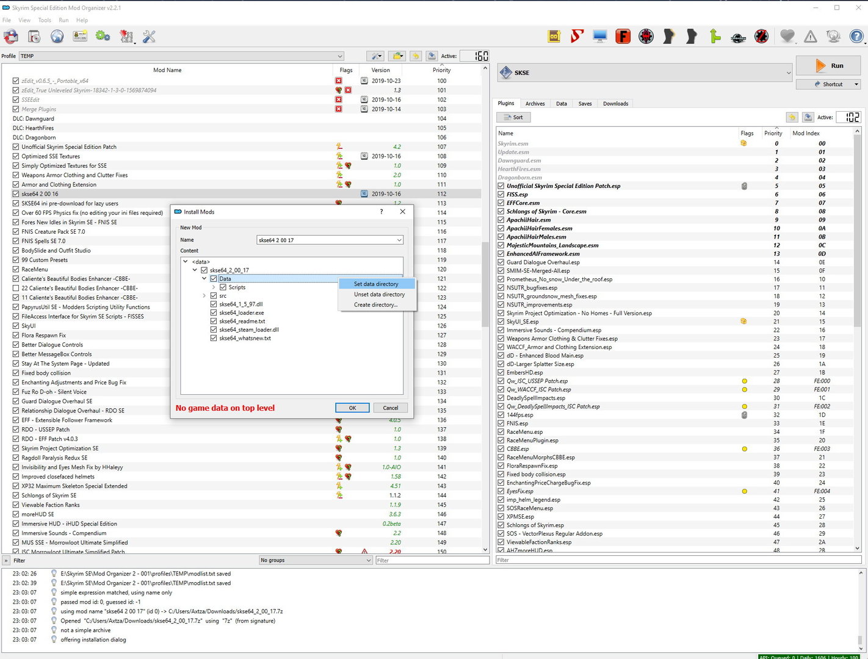Screen dimensions: 868x659
Task: Launch the crossed-out gear shortcut icon
Action: (x=761, y=37)
